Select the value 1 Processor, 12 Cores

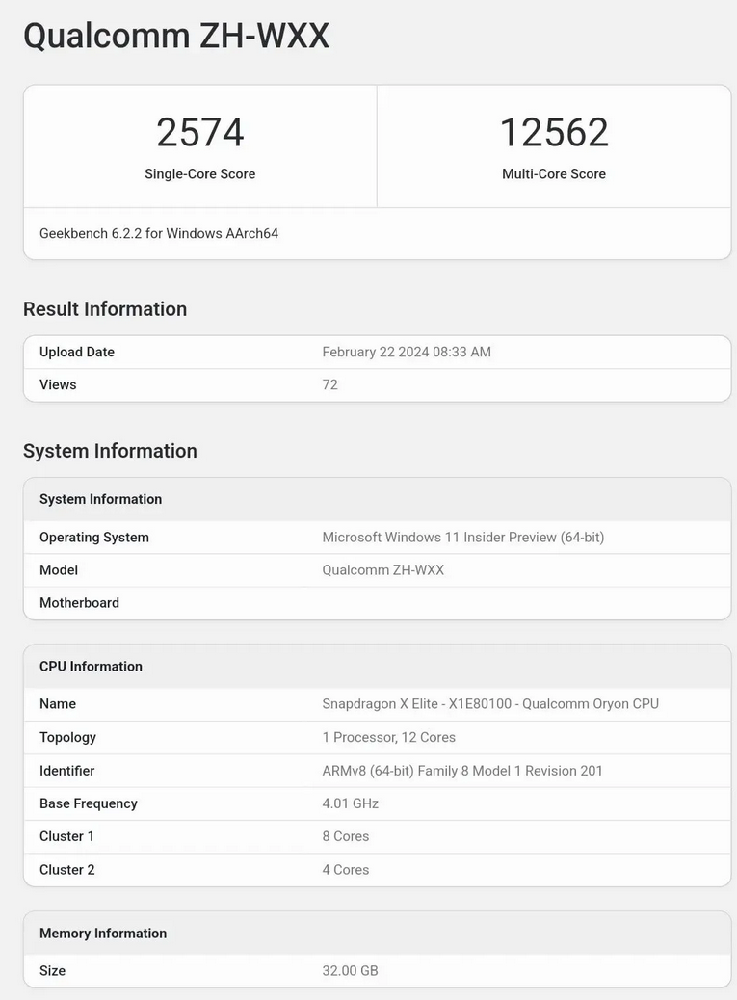[389, 737]
